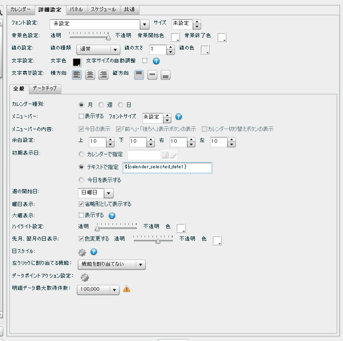
Task: Switch to 共通 tab
Action: [x=129, y=10]
